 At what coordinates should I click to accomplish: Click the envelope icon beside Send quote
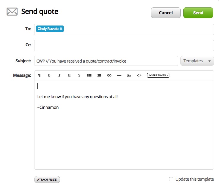pos(12,12)
